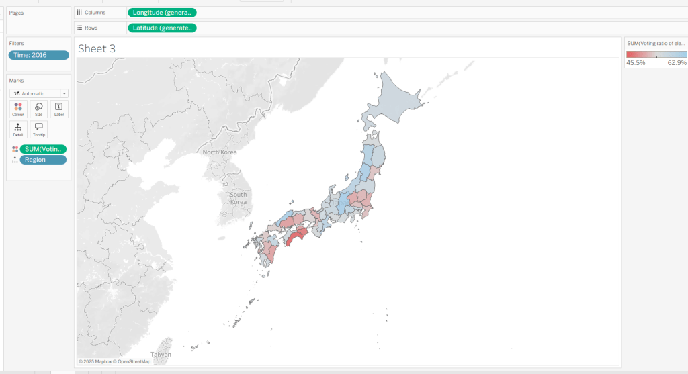Click the OpenStreetMap attribution link

pyautogui.click(x=133, y=361)
